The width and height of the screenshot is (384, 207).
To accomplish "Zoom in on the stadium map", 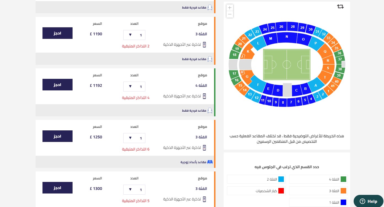I will tap(230, 8).
